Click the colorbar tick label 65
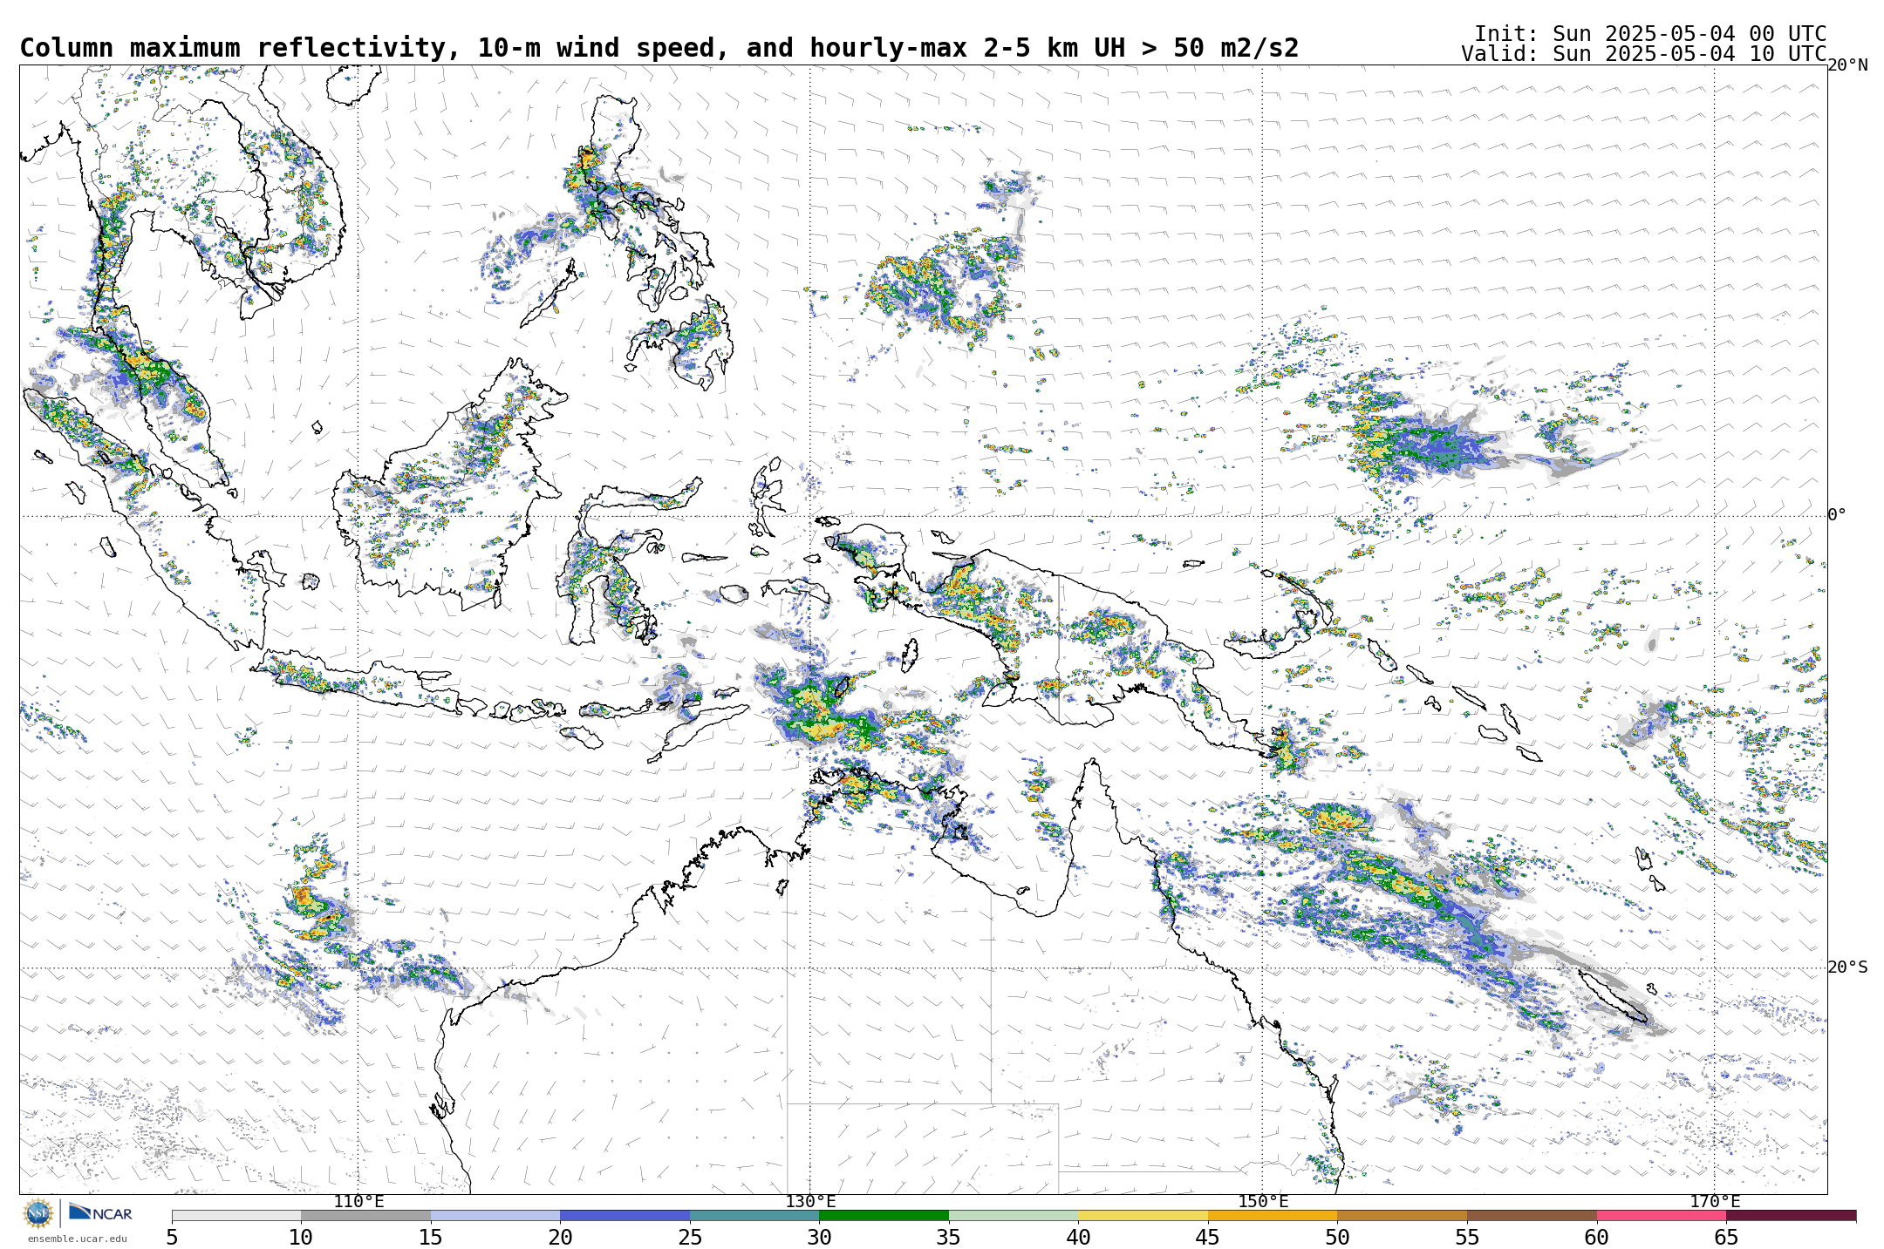The height and width of the screenshot is (1249, 1884). coord(1726,1237)
